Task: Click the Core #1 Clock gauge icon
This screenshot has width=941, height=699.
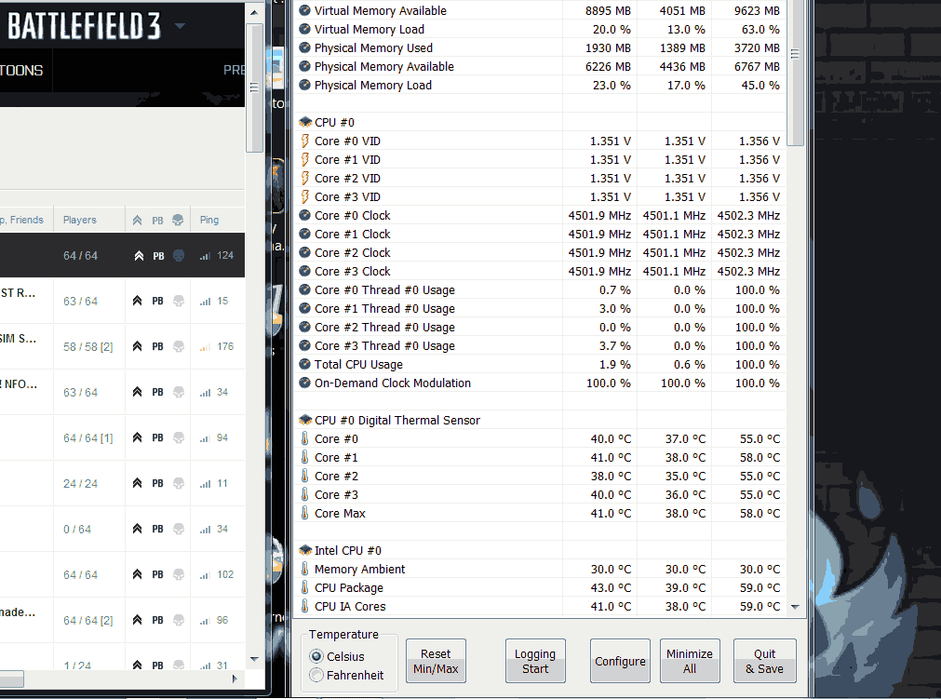Action: tap(305, 234)
